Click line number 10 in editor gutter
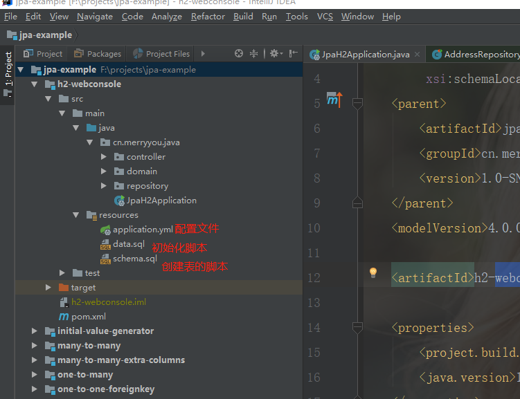This screenshot has height=399, width=520. tap(314, 228)
